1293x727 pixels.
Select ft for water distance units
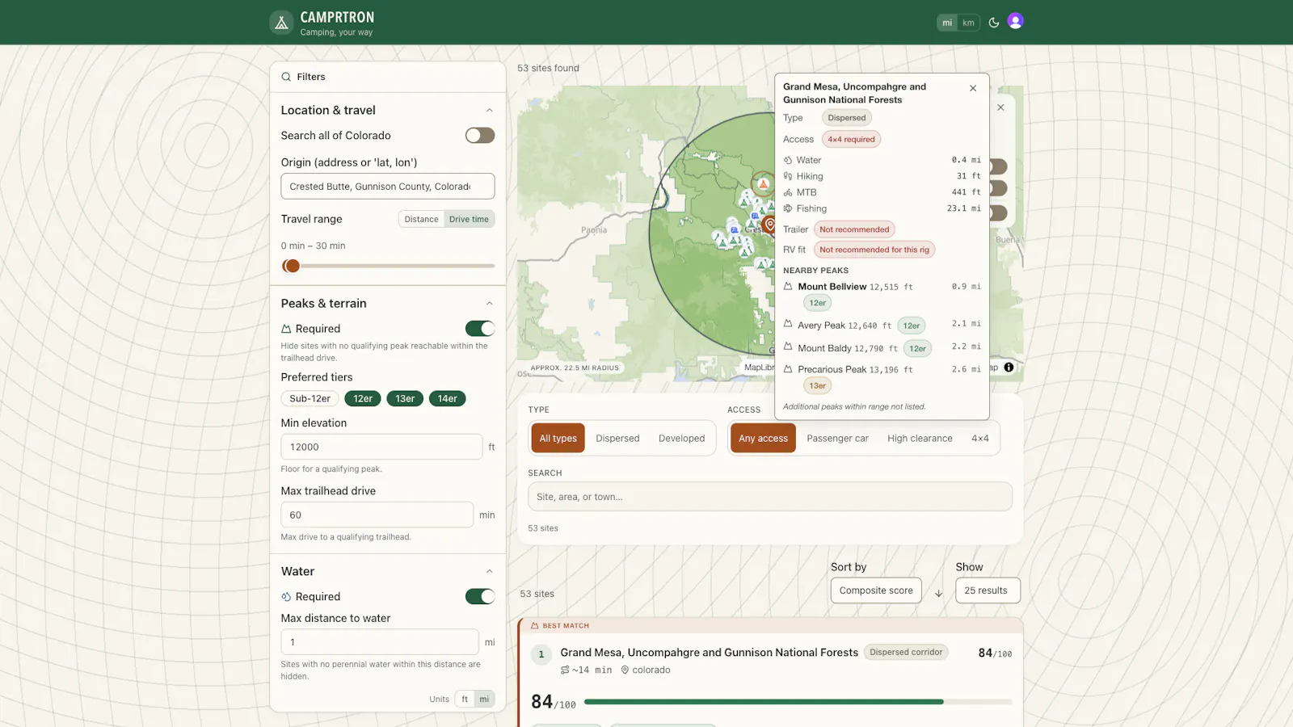tap(465, 700)
